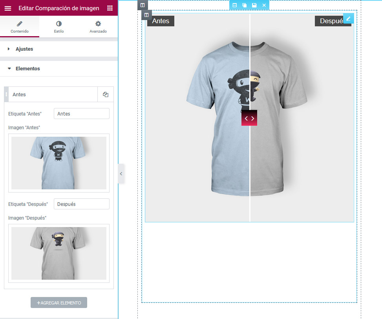Open the Avanzado tab
This screenshot has width=382, height=319.
click(98, 27)
